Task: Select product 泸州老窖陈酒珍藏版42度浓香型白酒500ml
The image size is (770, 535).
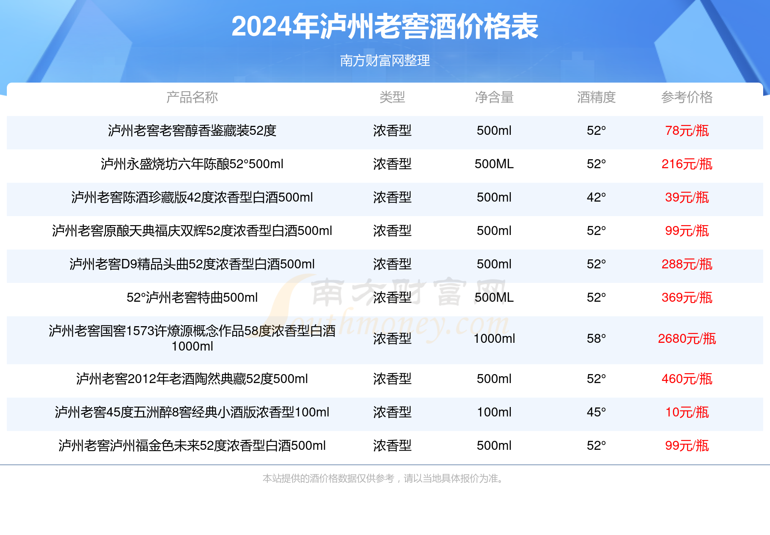Action: click(192, 197)
